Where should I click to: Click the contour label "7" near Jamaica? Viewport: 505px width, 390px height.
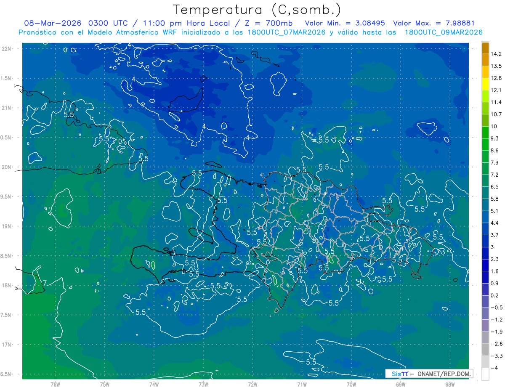click(45, 282)
